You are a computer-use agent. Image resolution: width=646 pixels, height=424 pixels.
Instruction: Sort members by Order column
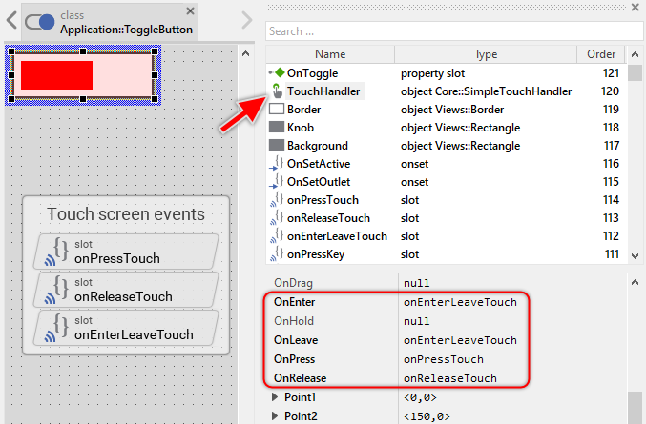tap(601, 54)
